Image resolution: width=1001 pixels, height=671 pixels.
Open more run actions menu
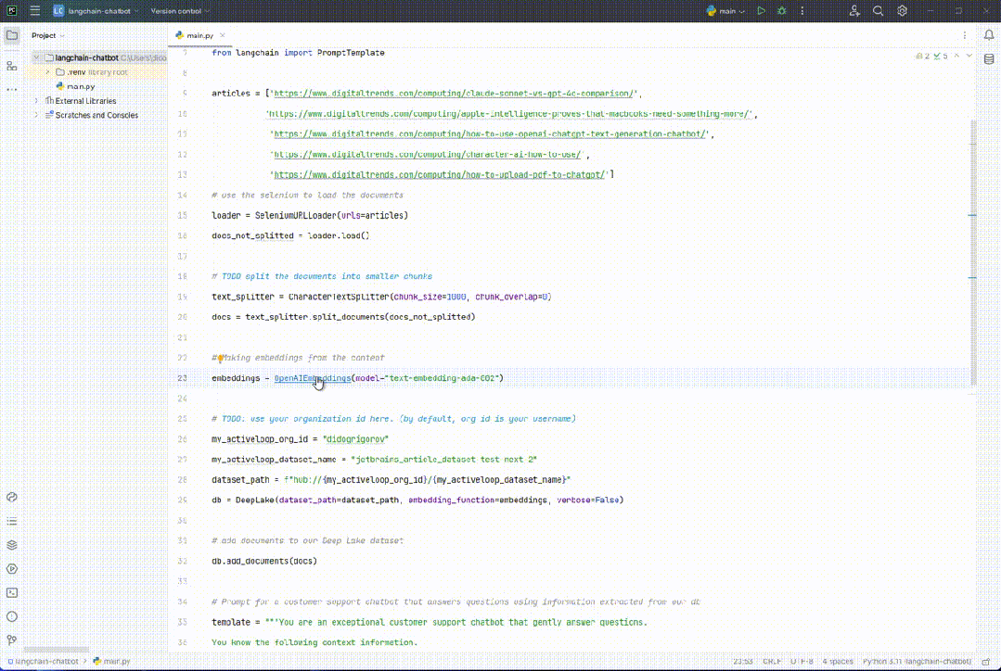[802, 11]
